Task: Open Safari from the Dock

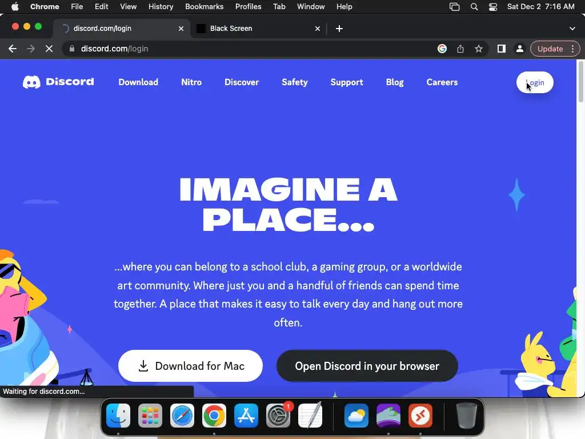Action: [x=182, y=416]
